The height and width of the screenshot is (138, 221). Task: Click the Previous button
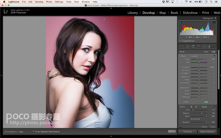[x=188, y=131]
